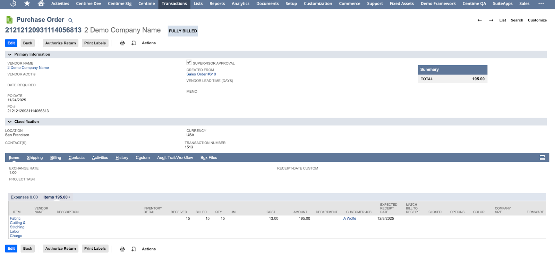Image resolution: width=555 pixels, height=259 pixels.
Task: Open the shortcuts star icon
Action: coord(27,3)
